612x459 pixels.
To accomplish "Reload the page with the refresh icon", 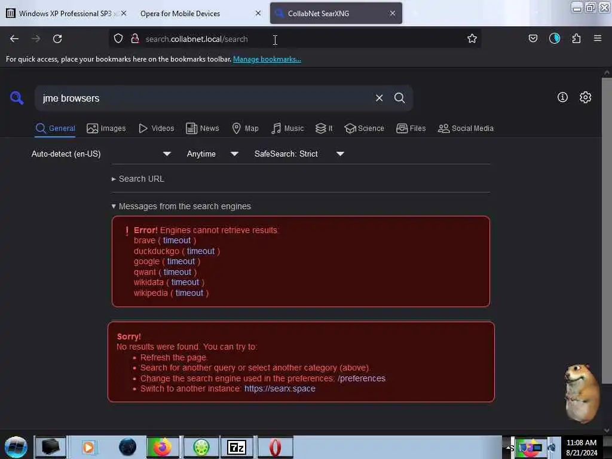I will coord(57,39).
